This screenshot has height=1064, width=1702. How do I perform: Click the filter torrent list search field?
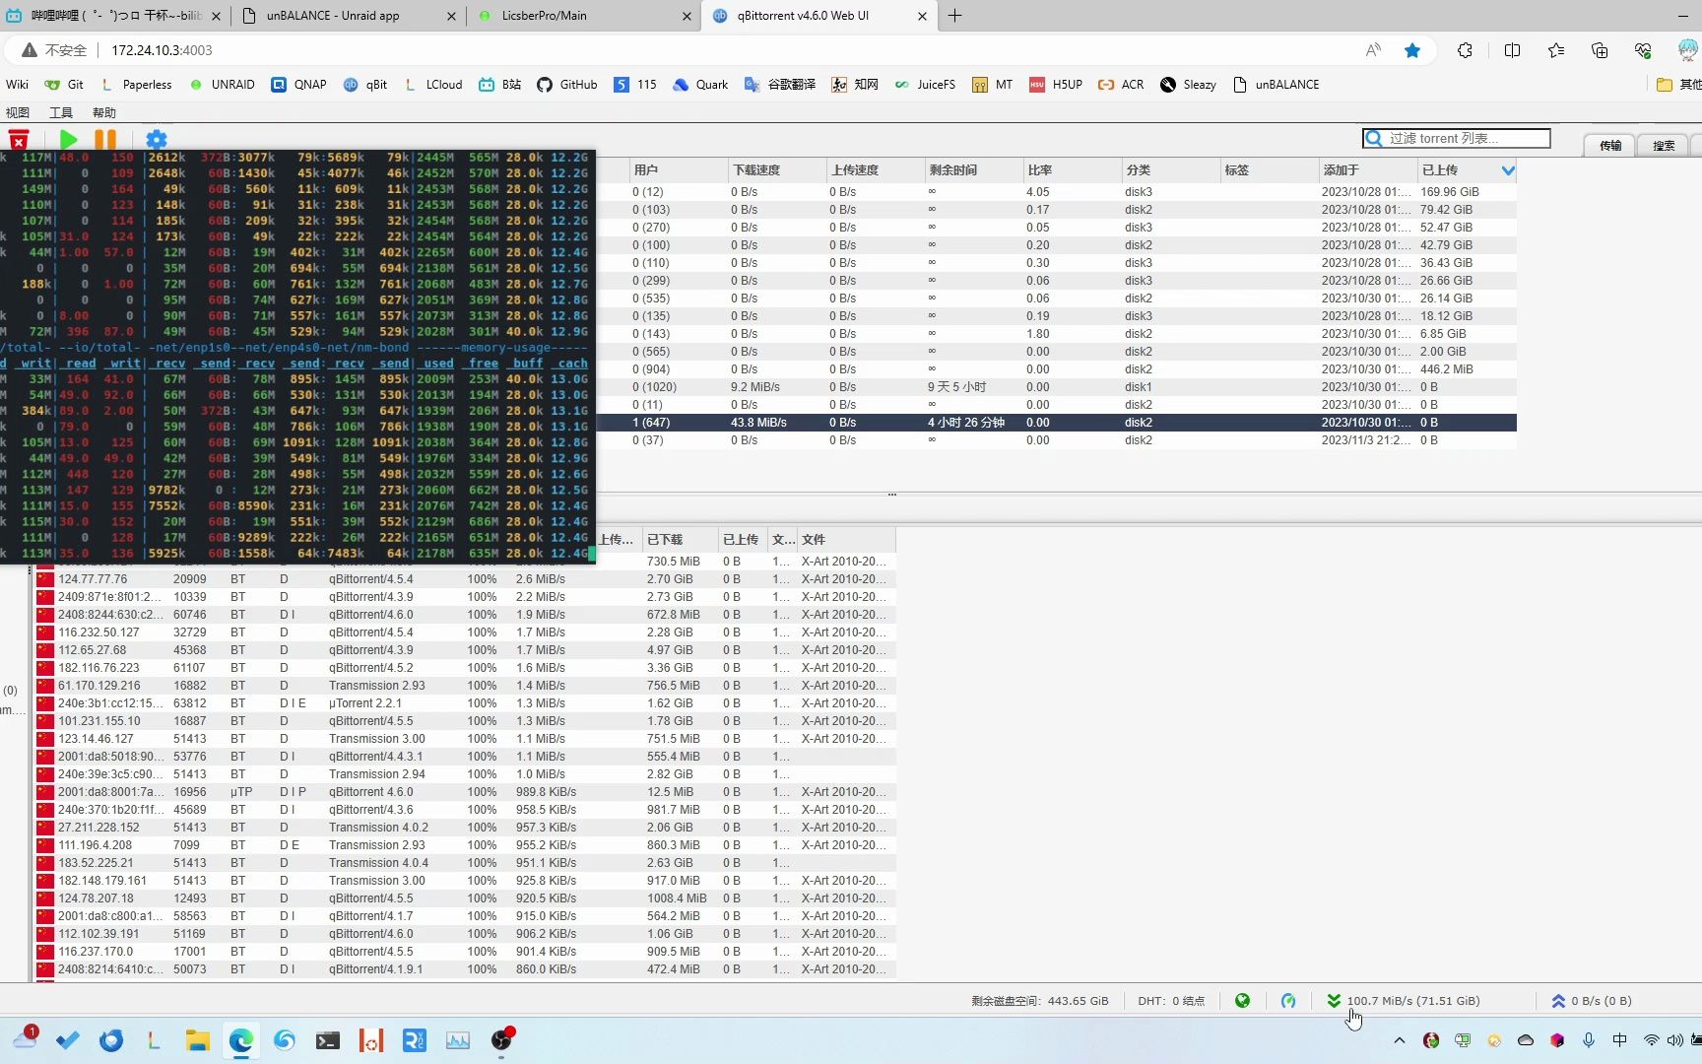click(x=1457, y=139)
